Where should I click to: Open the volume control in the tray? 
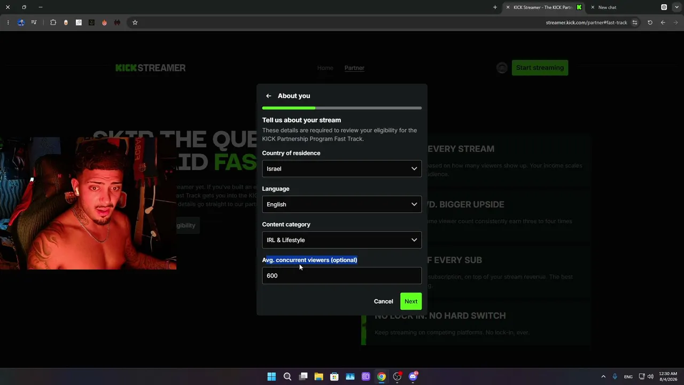point(650,376)
